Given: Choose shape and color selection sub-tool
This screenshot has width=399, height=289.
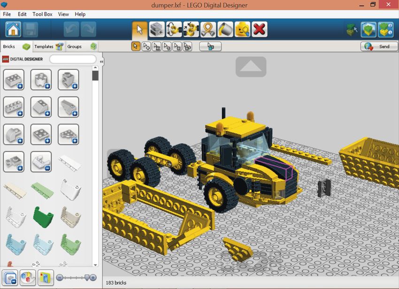Looking at the screenshot, I should (187, 46).
